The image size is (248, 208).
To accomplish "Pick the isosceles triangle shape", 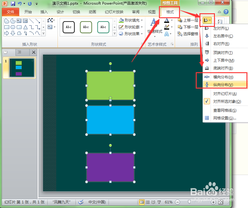I will tap(25, 27).
